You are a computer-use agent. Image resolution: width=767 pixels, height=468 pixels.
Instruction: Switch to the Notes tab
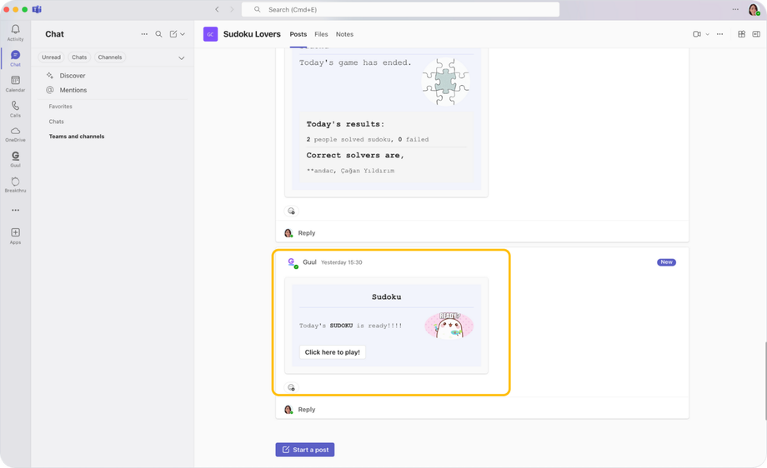(344, 34)
